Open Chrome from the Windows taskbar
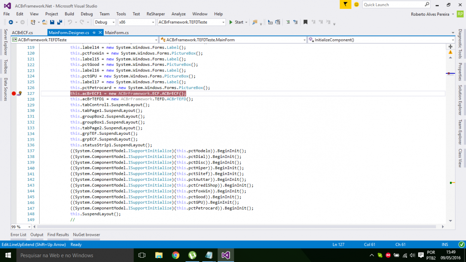This screenshot has height=262, width=466. pyautogui.click(x=175, y=255)
